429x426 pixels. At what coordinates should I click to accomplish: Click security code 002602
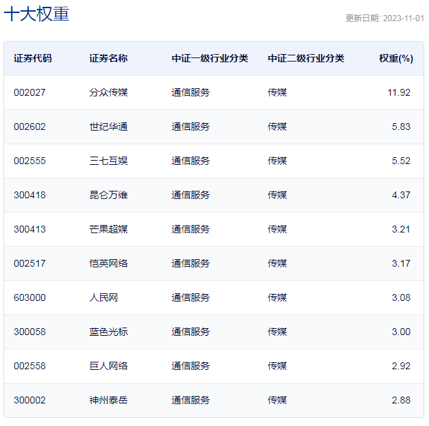(x=29, y=127)
